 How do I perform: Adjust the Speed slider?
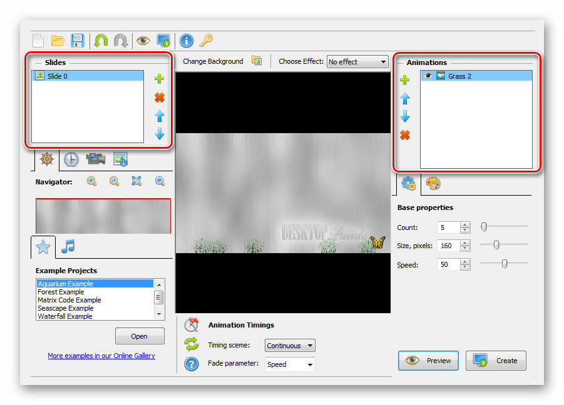coord(504,264)
